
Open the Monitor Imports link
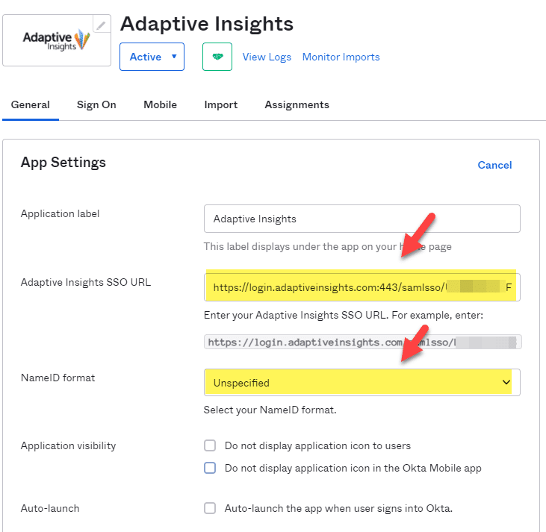coord(341,57)
